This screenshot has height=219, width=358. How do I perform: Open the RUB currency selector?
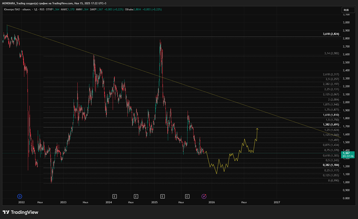[x=346, y=10]
